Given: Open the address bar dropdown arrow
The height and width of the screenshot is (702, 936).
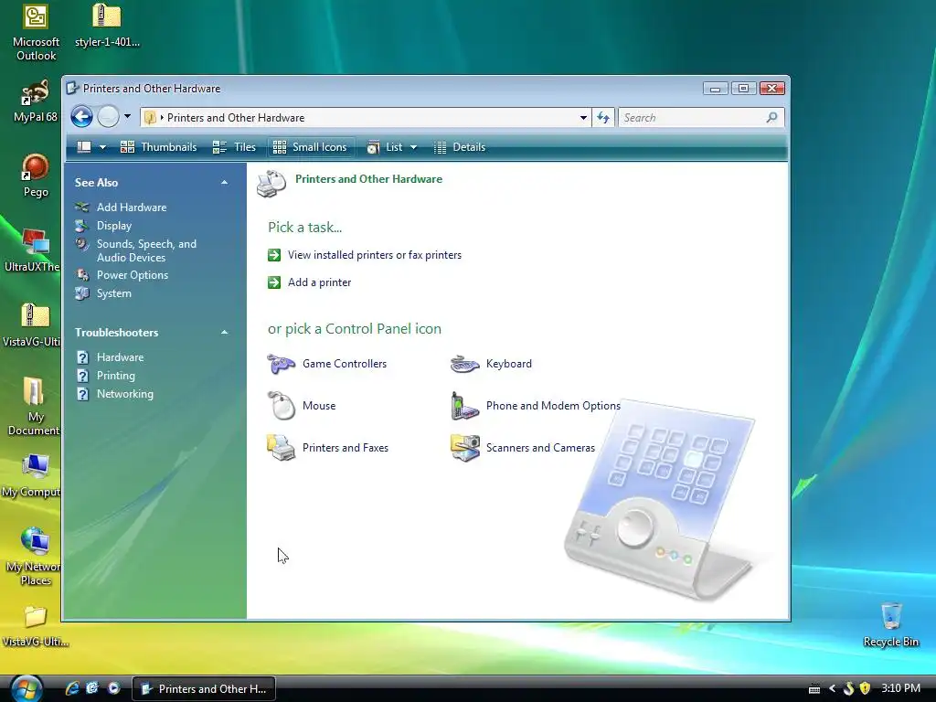Looking at the screenshot, I should point(583,118).
